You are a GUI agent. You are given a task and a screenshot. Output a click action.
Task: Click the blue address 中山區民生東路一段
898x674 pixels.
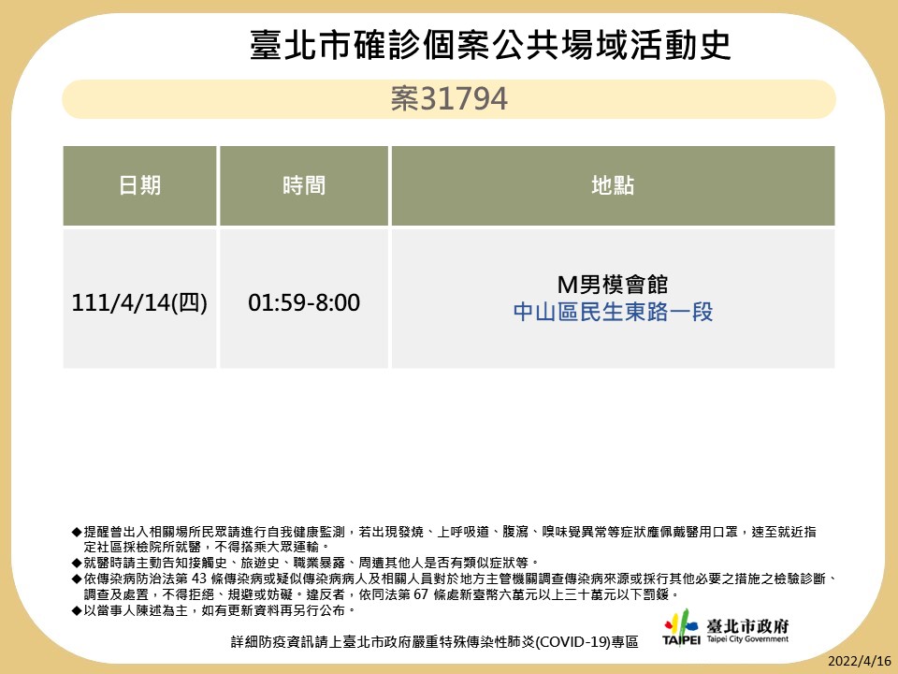pyautogui.click(x=613, y=312)
